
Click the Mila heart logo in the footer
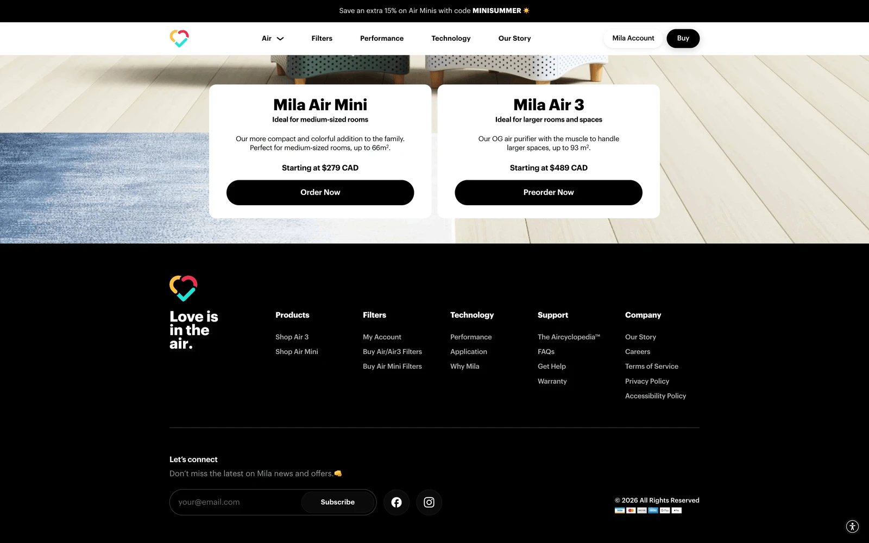184,288
